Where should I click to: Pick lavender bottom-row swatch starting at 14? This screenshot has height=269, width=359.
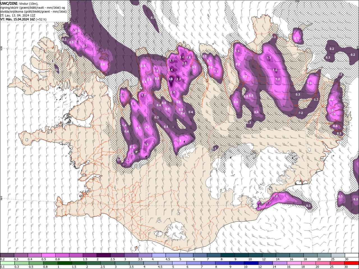pos(280,263)
